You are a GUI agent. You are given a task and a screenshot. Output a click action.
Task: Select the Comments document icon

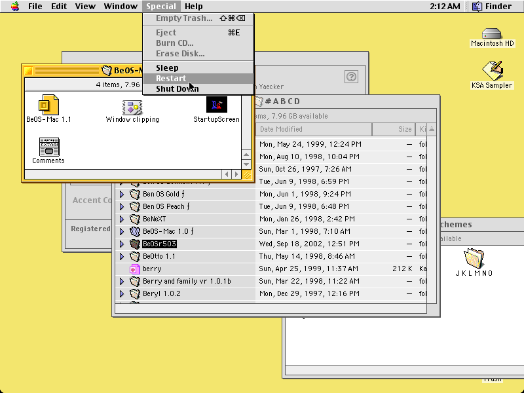[48, 147]
